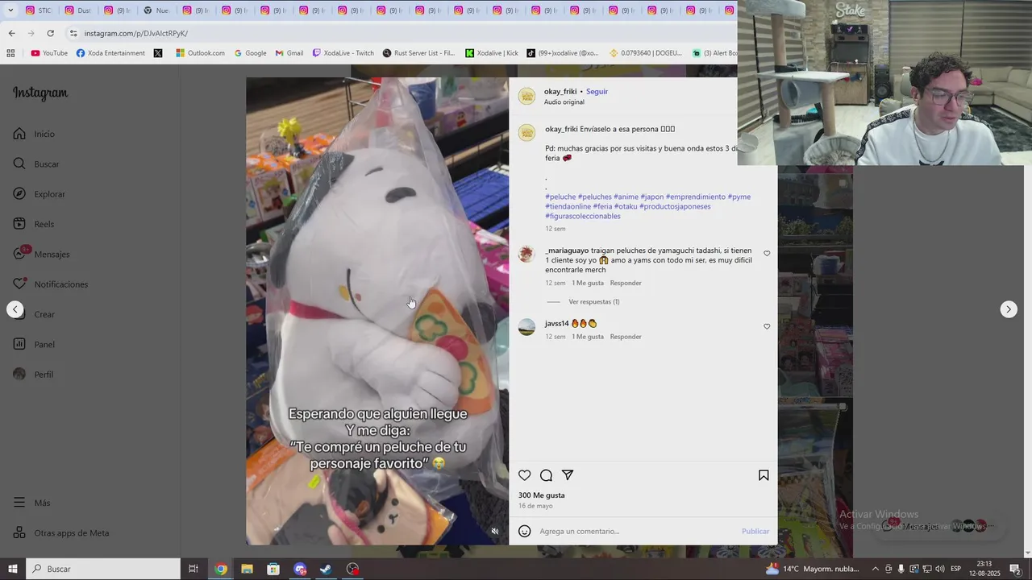Open Rust Server List bookmark

pos(418,53)
